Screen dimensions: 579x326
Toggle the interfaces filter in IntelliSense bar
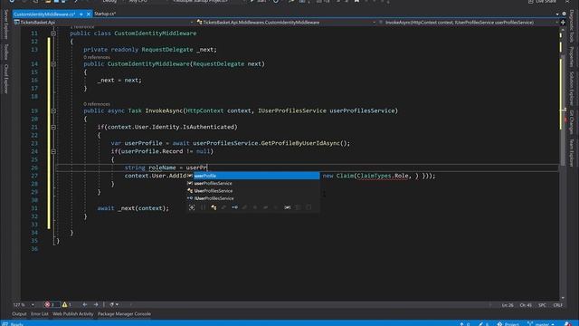234,207
